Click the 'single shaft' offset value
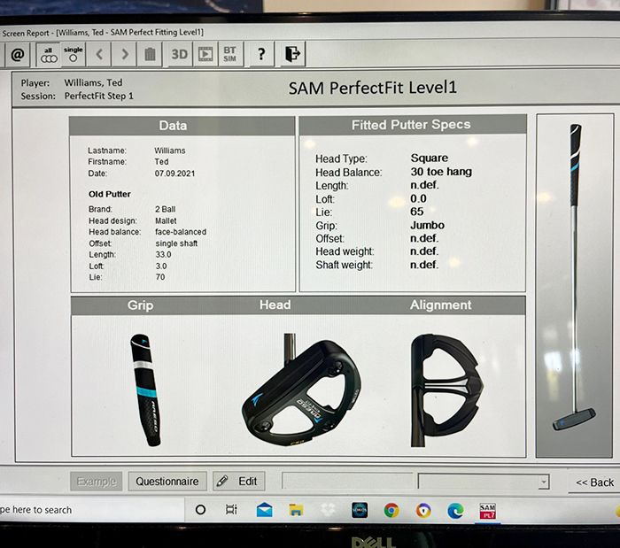620x548 pixels. pyautogui.click(x=176, y=243)
